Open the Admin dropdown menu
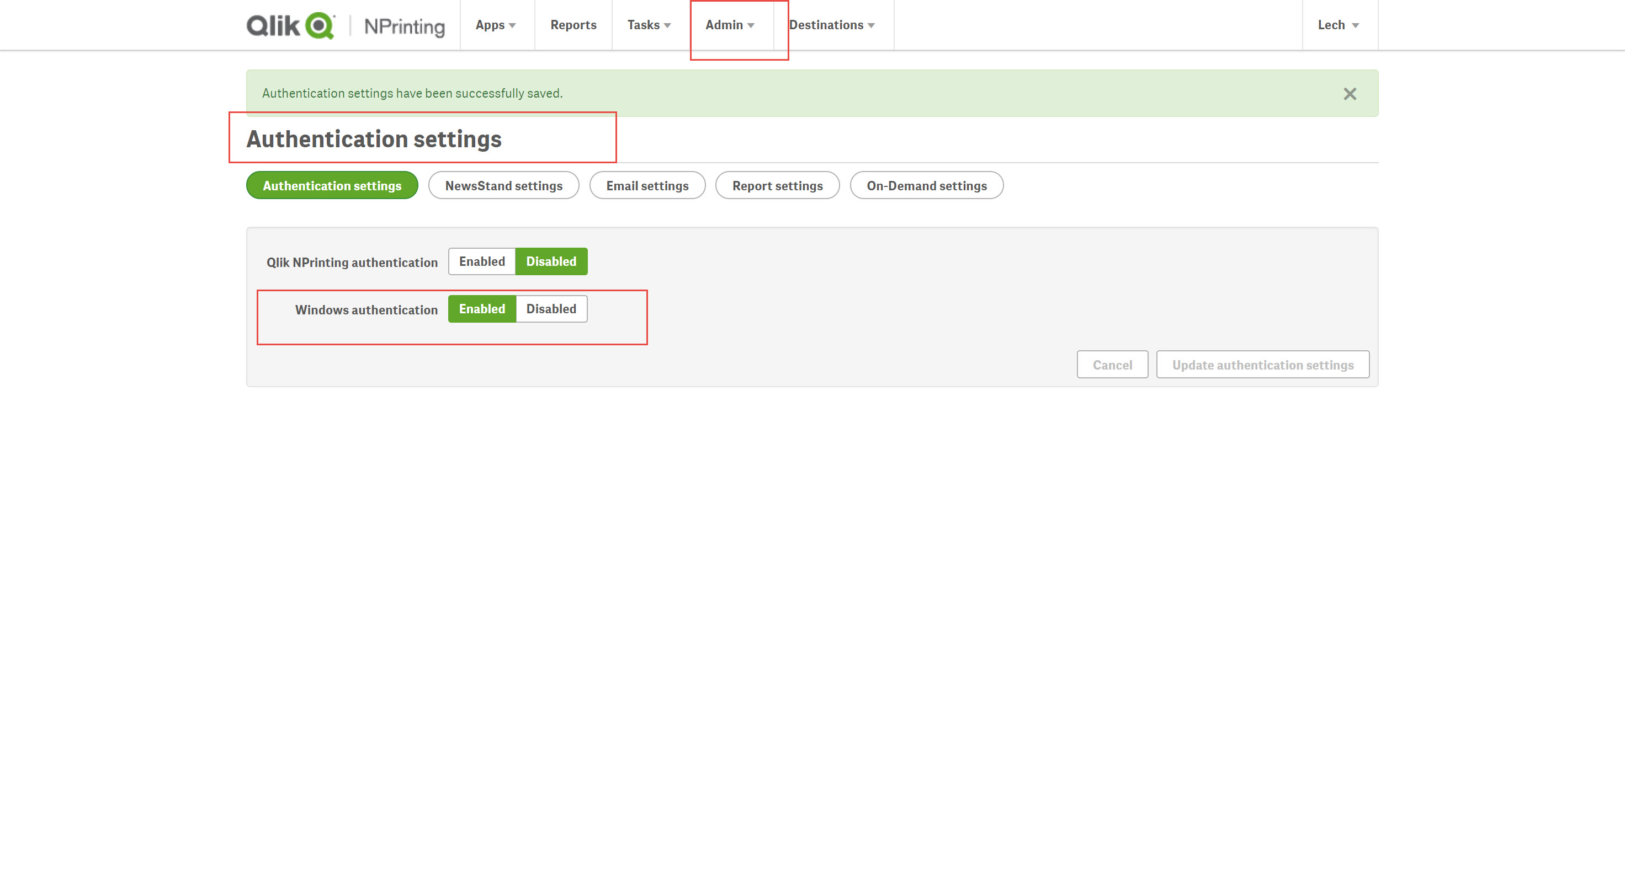The height and width of the screenshot is (893, 1625). (x=730, y=25)
